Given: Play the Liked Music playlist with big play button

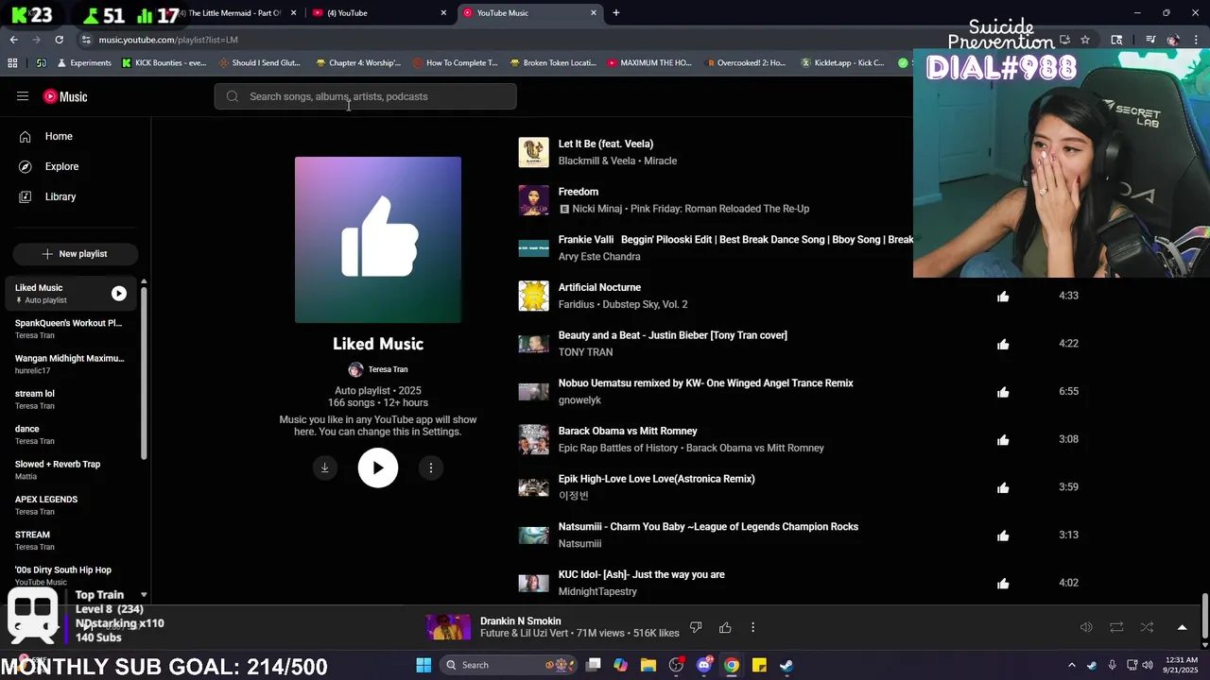Looking at the screenshot, I should pos(378,467).
